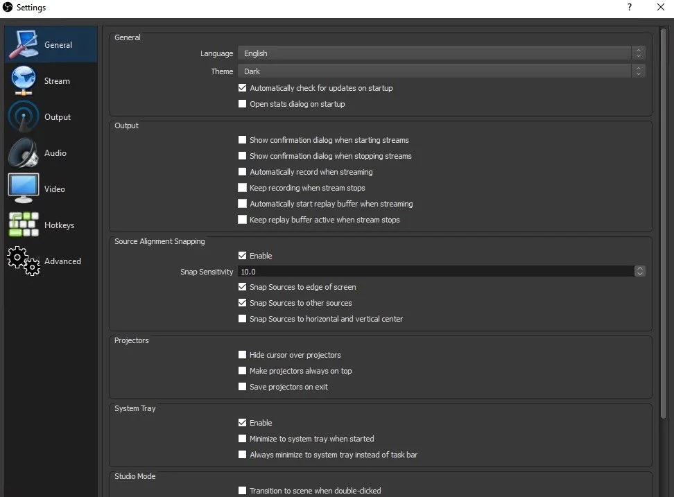Click the help question mark in title bar
Image resolution: width=674 pixels, height=497 pixels.
tap(630, 8)
